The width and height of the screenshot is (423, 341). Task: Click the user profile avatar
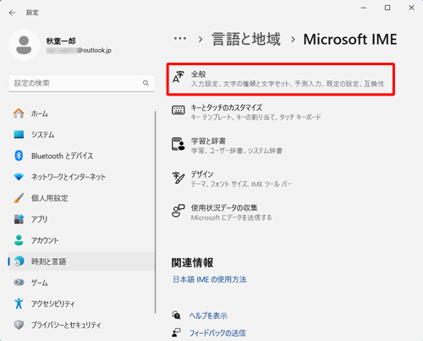(24, 45)
